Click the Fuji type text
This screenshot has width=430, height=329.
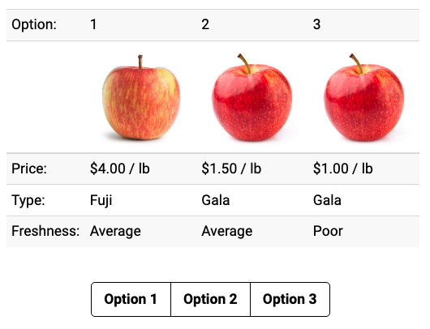point(101,200)
